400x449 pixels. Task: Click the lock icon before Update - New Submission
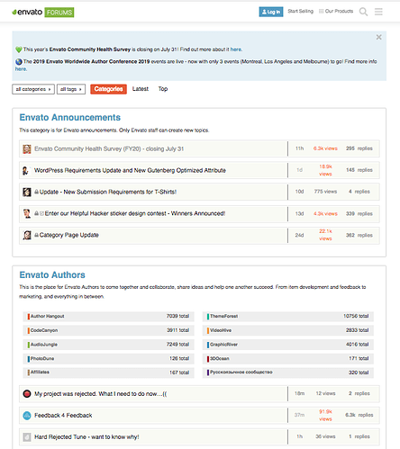tap(36, 192)
